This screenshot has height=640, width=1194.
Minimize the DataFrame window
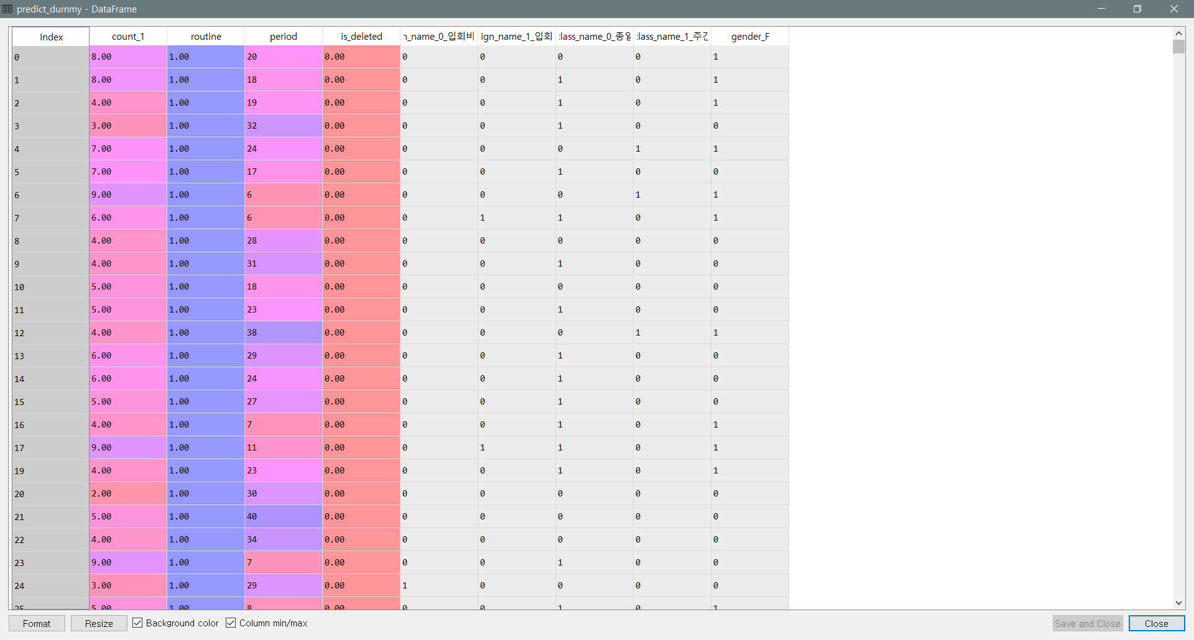click(1101, 9)
